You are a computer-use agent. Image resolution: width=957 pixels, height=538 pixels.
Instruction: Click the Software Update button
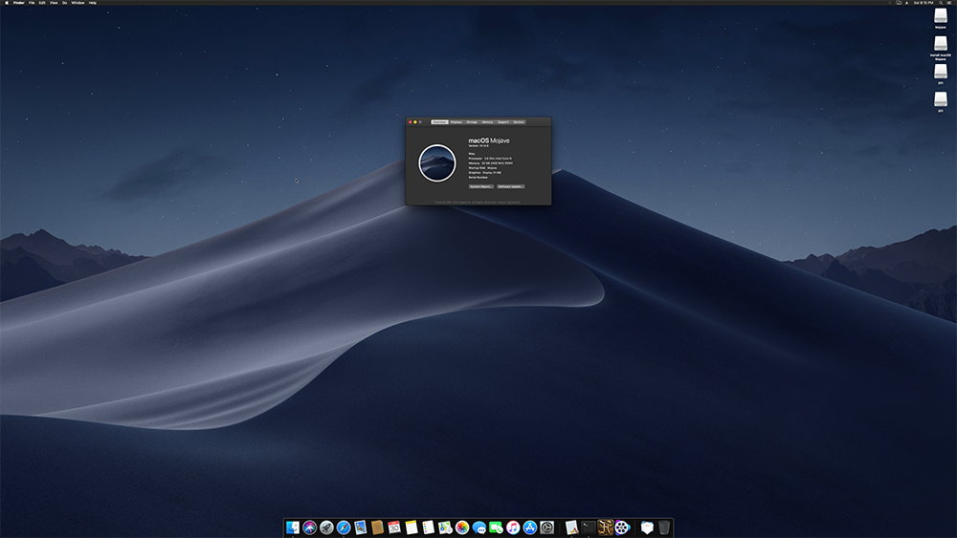point(511,186)
